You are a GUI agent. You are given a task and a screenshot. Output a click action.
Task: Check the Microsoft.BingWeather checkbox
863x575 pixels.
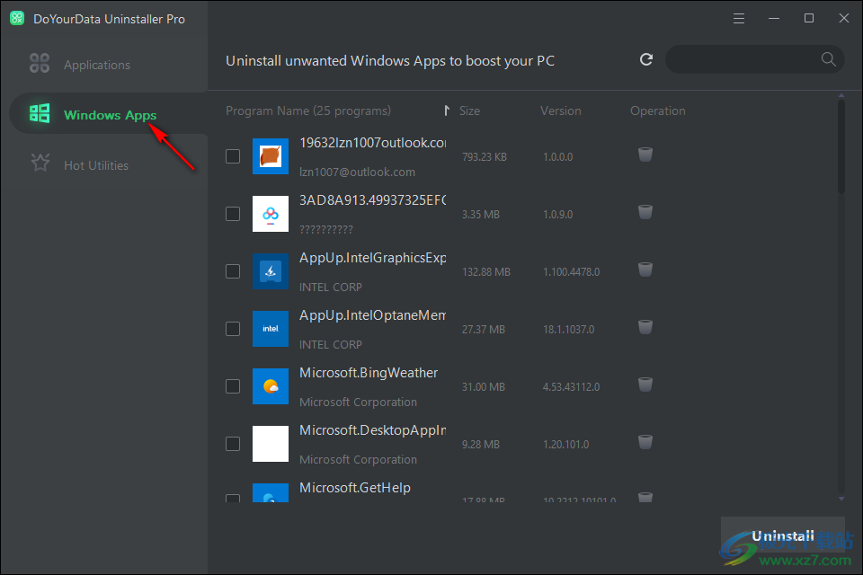click(x=233, y=386)
